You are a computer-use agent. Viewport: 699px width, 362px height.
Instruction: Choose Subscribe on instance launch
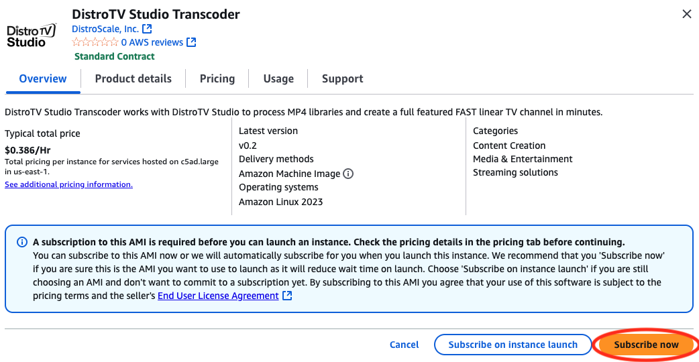(x=513, y=345)
